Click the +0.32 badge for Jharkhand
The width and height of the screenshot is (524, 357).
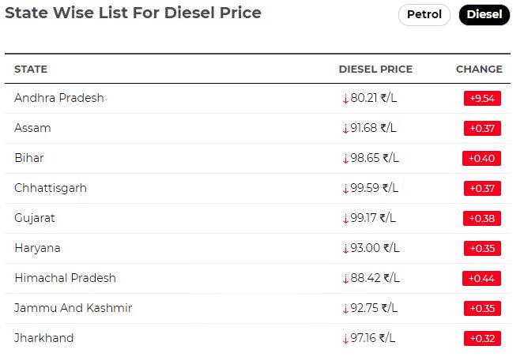482,338
